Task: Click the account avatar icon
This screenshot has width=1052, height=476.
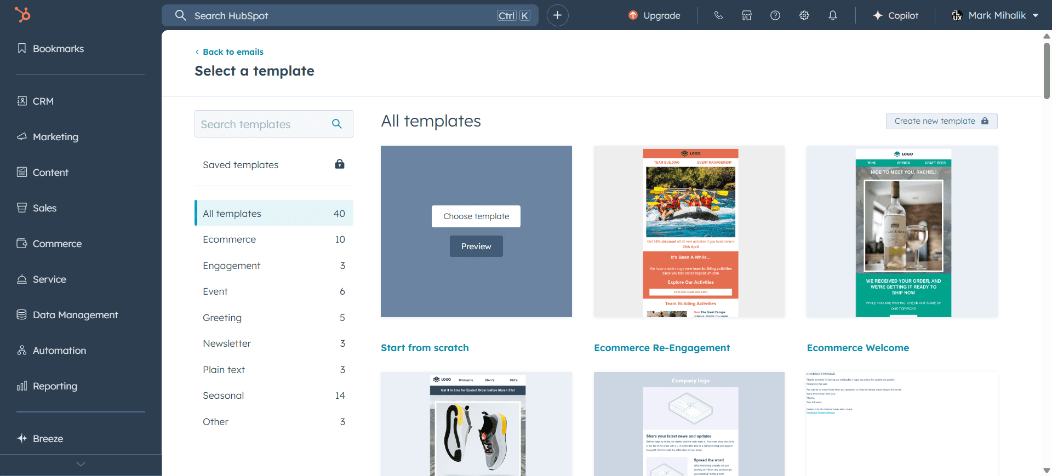Action: click(957, 15)
